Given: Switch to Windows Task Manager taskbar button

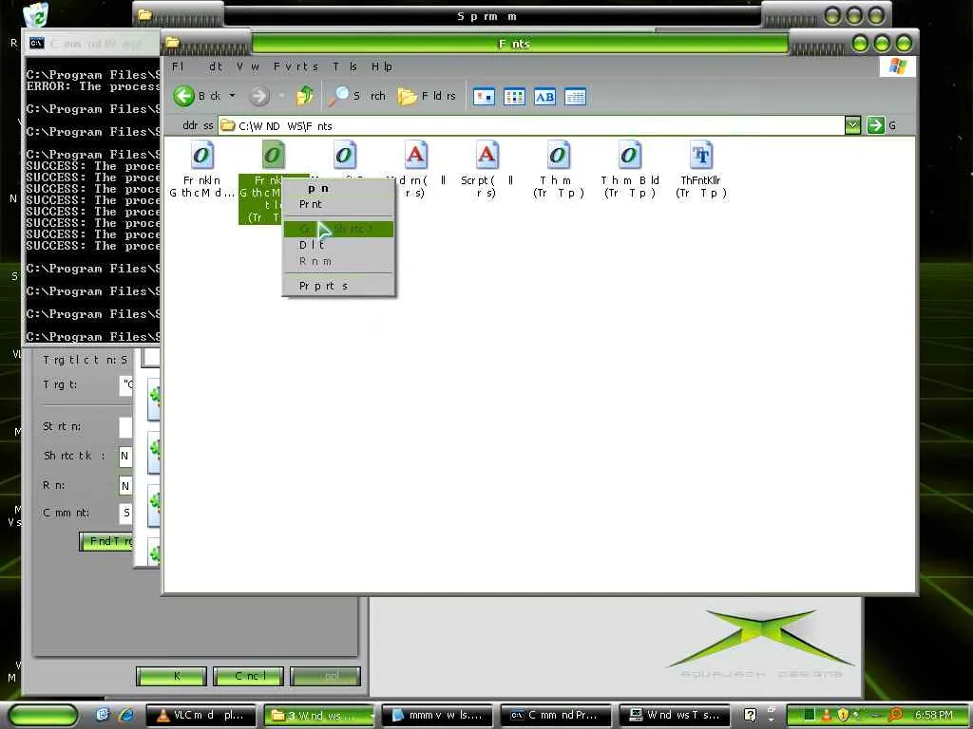Looking at the screenshot, I should pos(674,716).
